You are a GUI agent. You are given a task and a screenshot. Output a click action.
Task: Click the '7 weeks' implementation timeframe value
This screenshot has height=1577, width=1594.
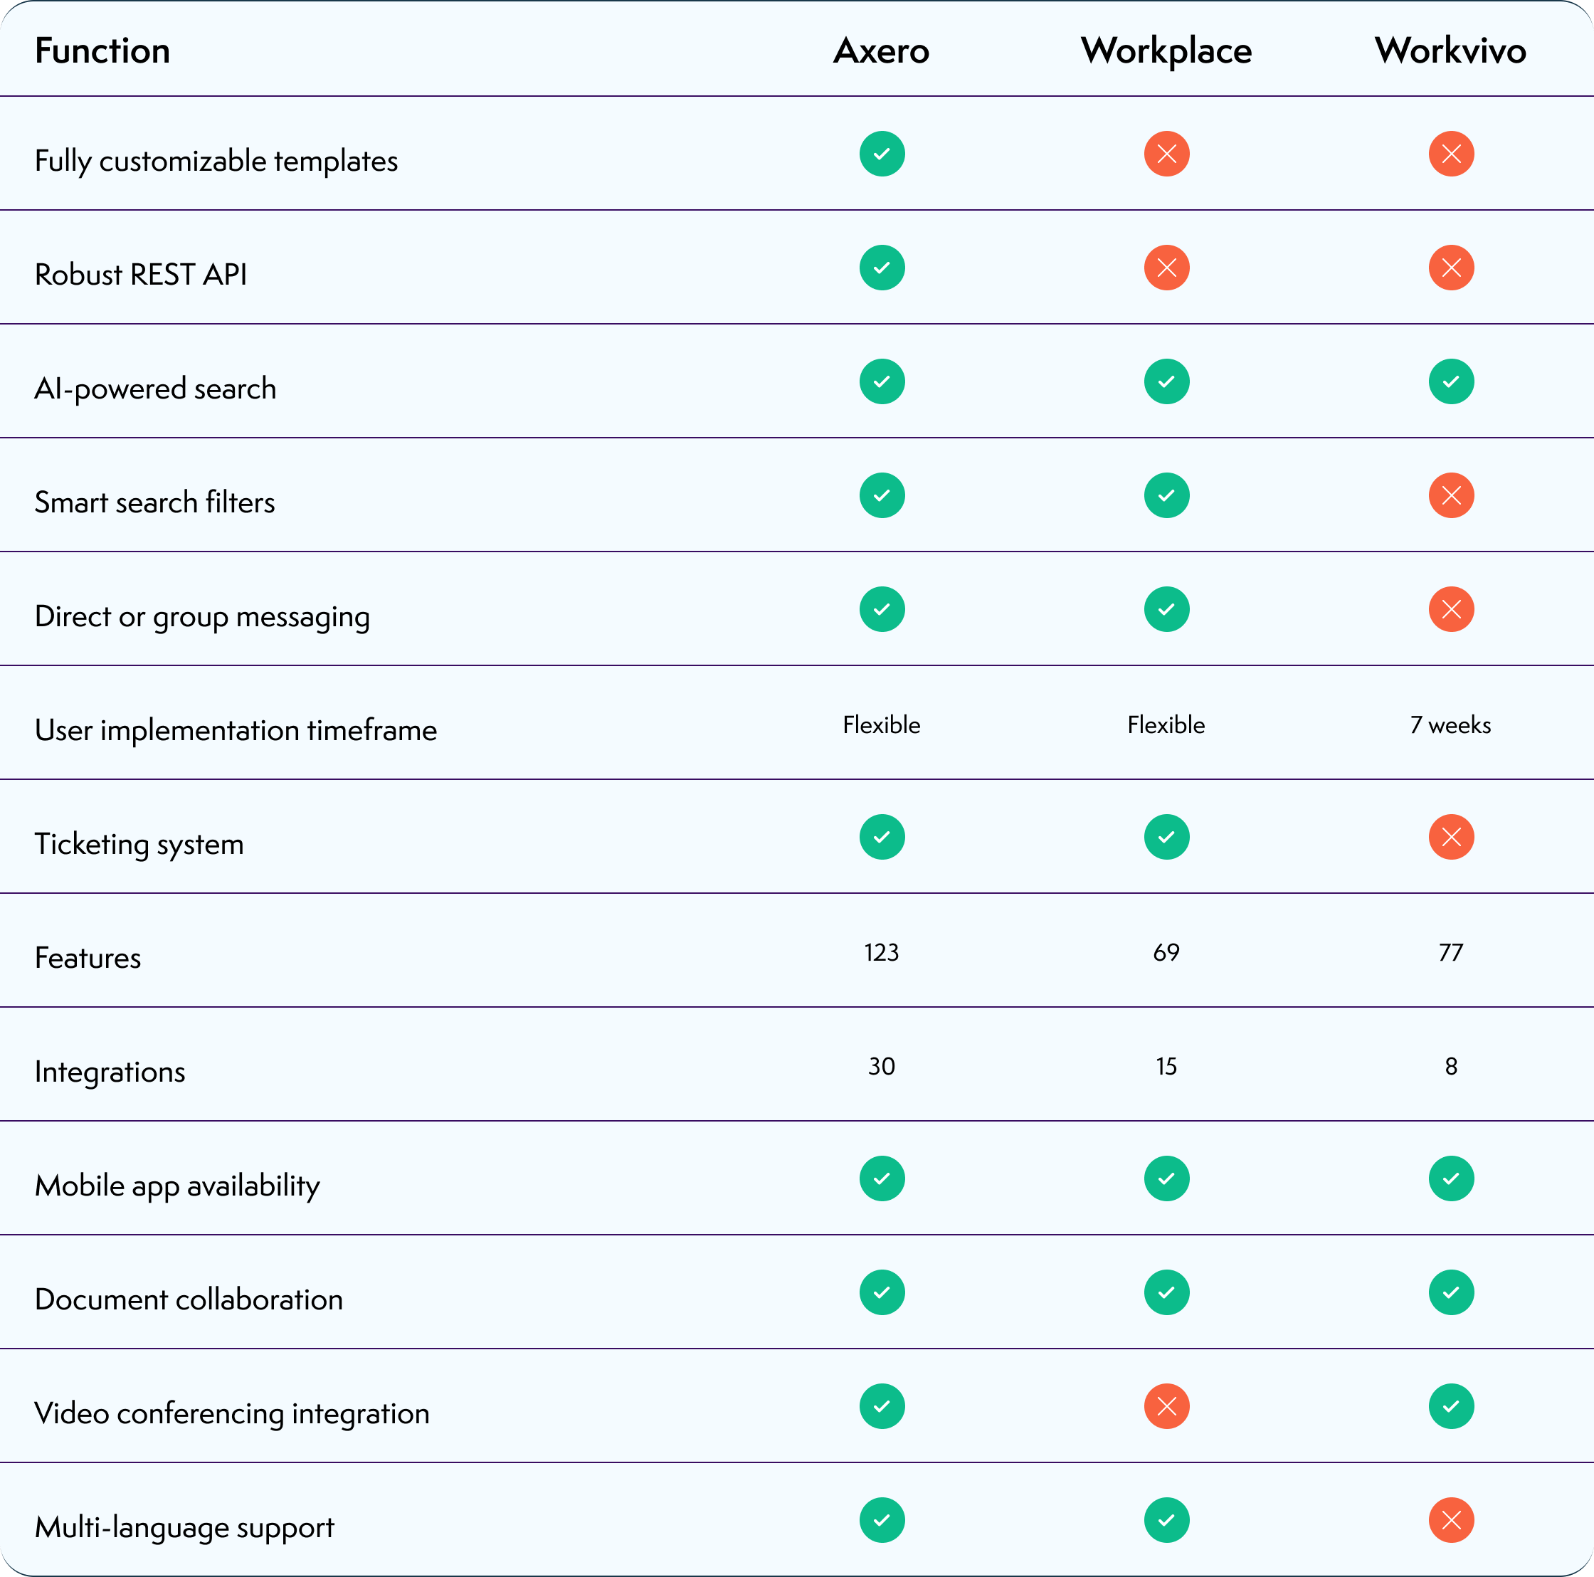coord(1450,724)
